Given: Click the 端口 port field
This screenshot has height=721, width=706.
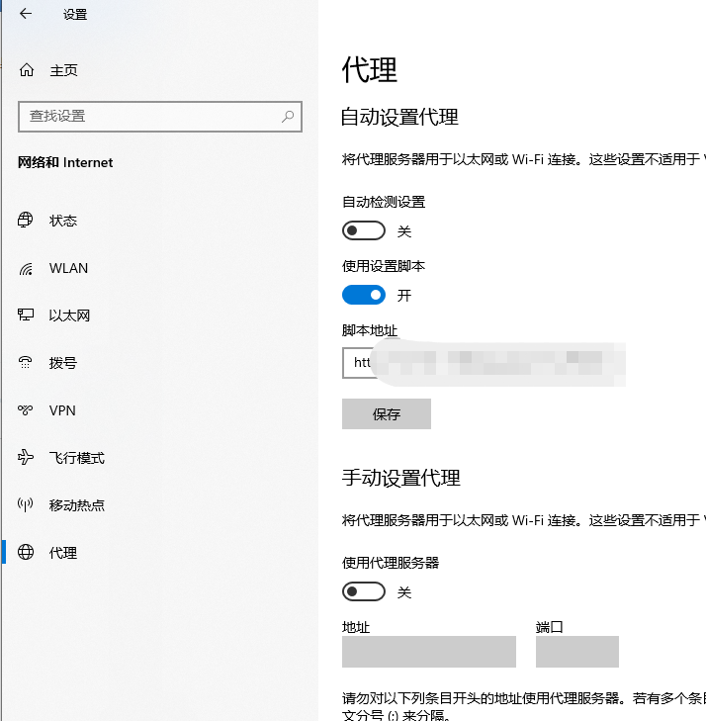Looking at the screenshot, I should pos(576,652).
